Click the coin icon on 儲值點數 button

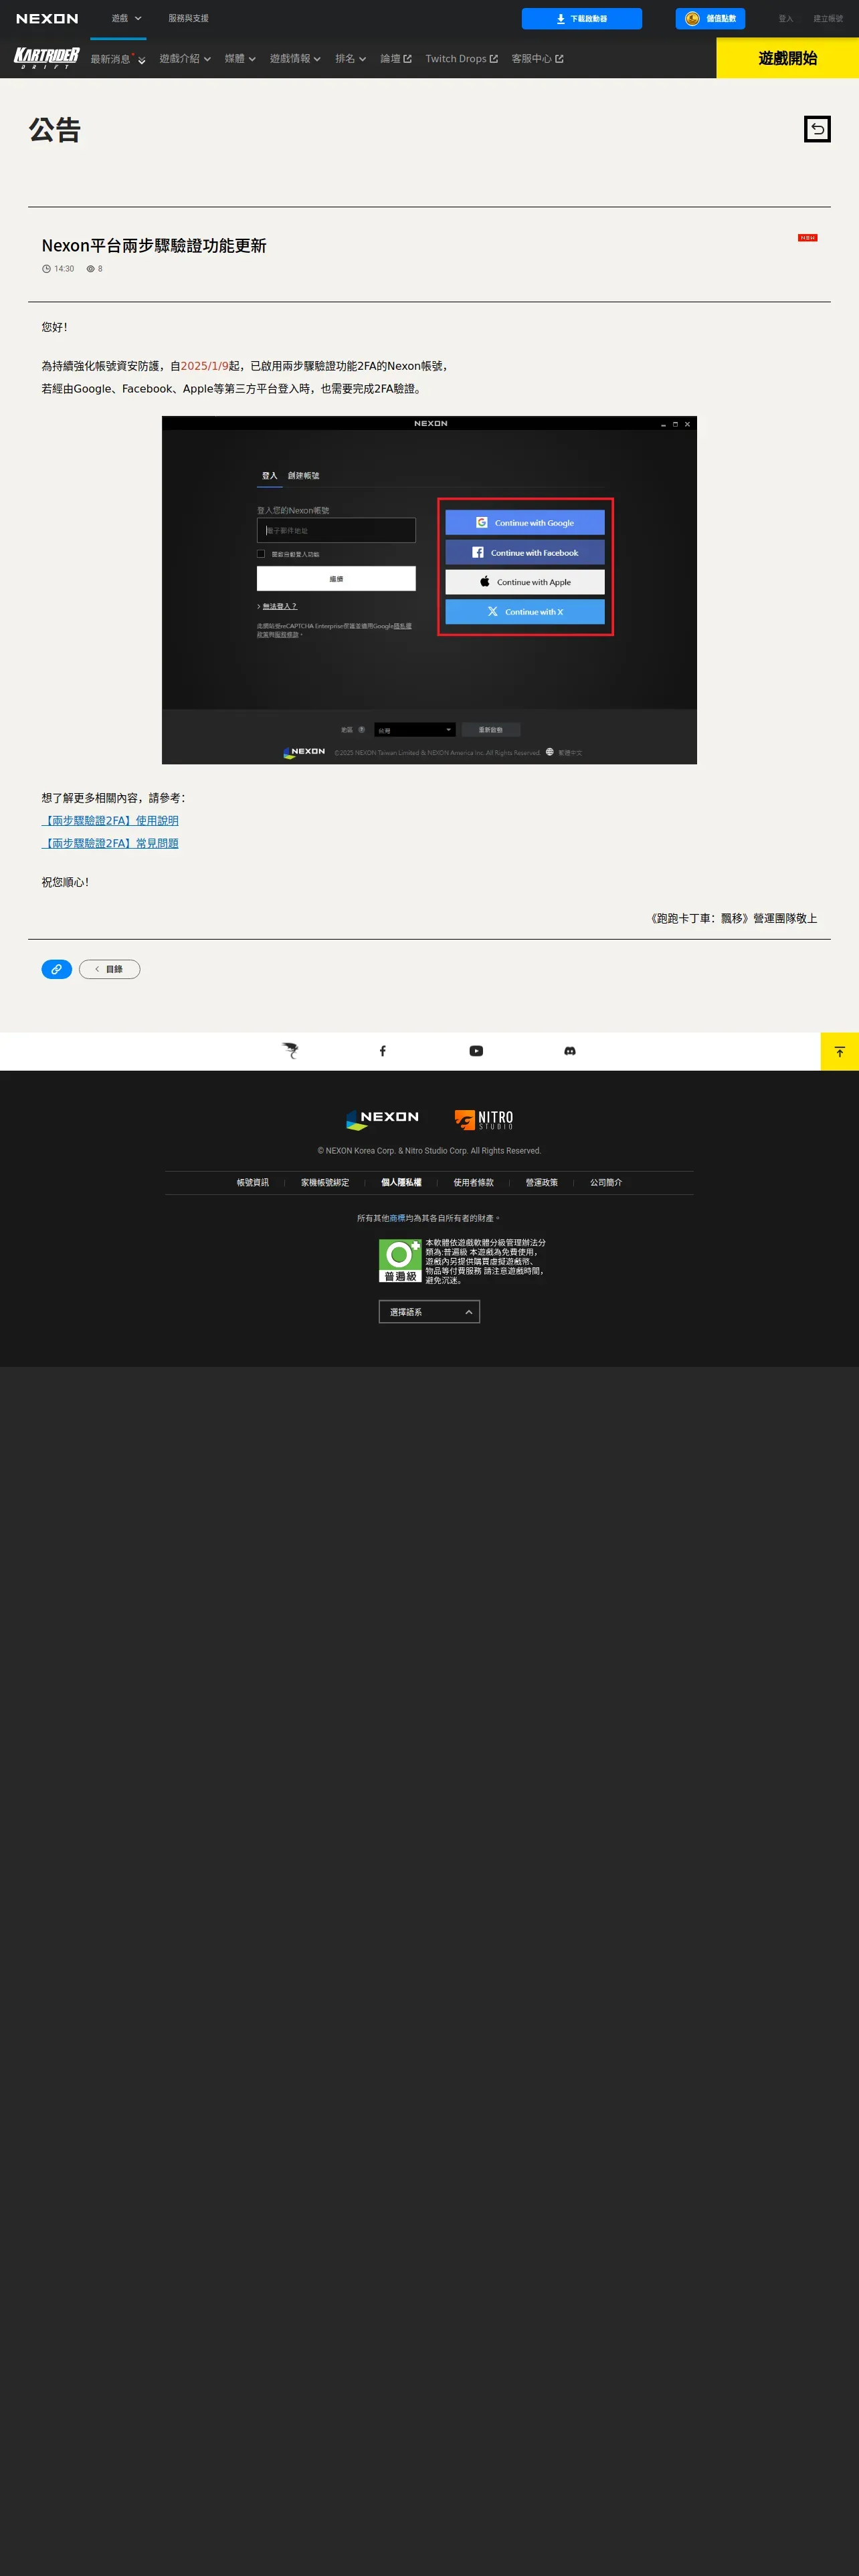(x=692, y=18)
